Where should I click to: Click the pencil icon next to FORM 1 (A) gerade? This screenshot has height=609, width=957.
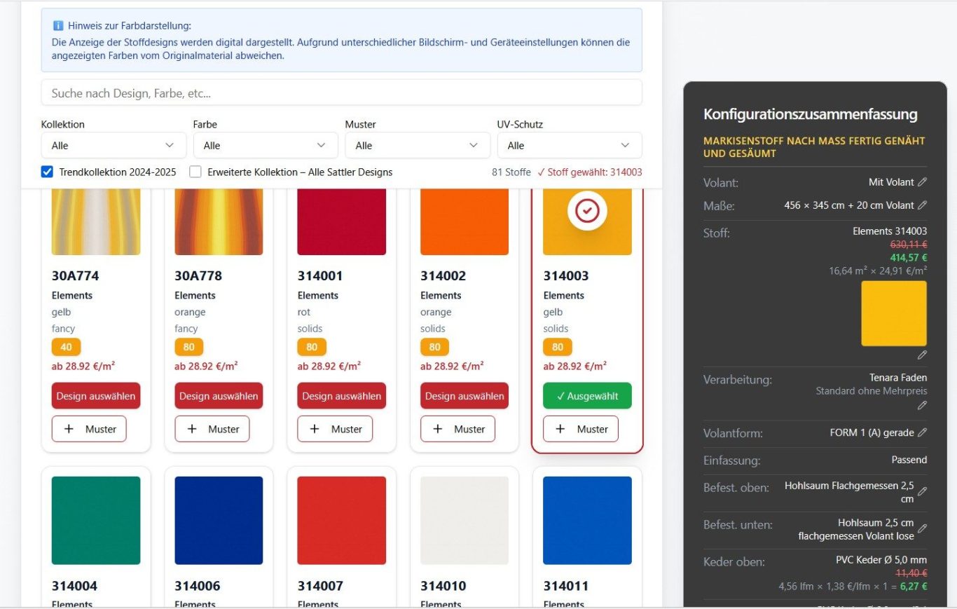[x=922, y=433]
